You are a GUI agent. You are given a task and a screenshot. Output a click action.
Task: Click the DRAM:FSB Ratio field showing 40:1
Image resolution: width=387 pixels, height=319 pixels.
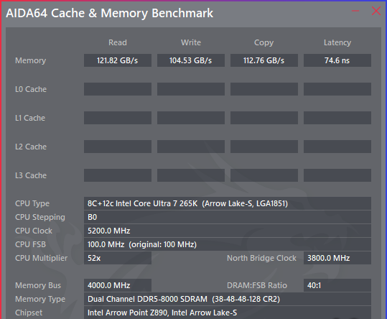(337, 285)
